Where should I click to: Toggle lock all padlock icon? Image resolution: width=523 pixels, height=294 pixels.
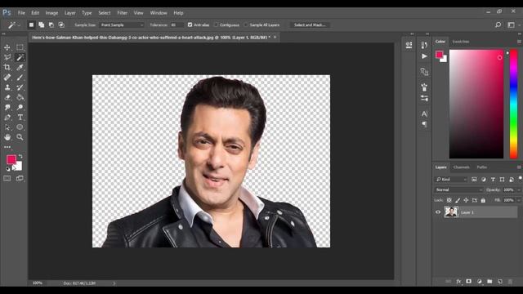click(483, 200)
